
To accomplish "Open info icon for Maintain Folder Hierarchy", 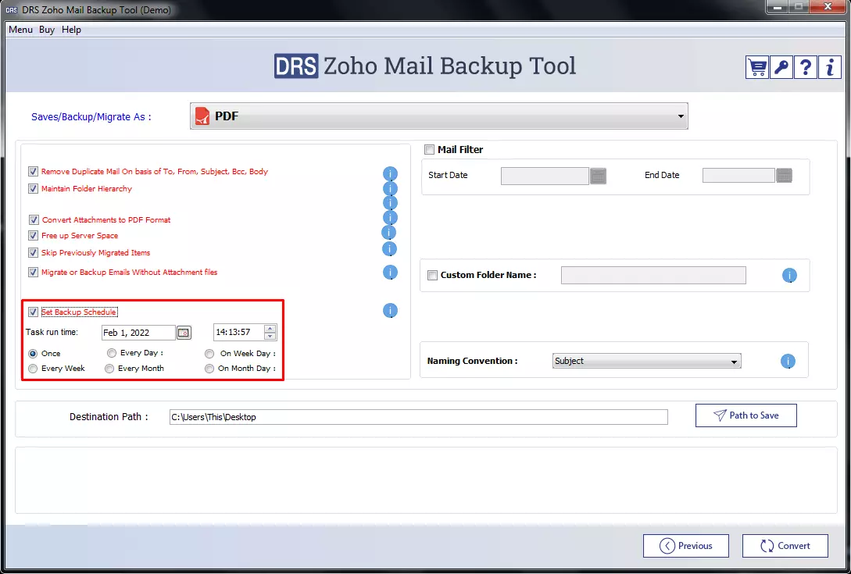I will point(390,188).
